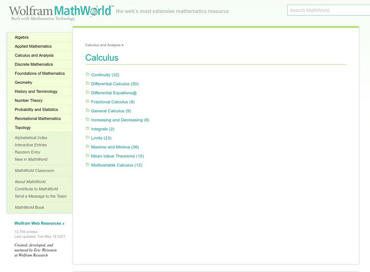Open MathWorld Classroom
370x272 pixels.
coord(34,171)
